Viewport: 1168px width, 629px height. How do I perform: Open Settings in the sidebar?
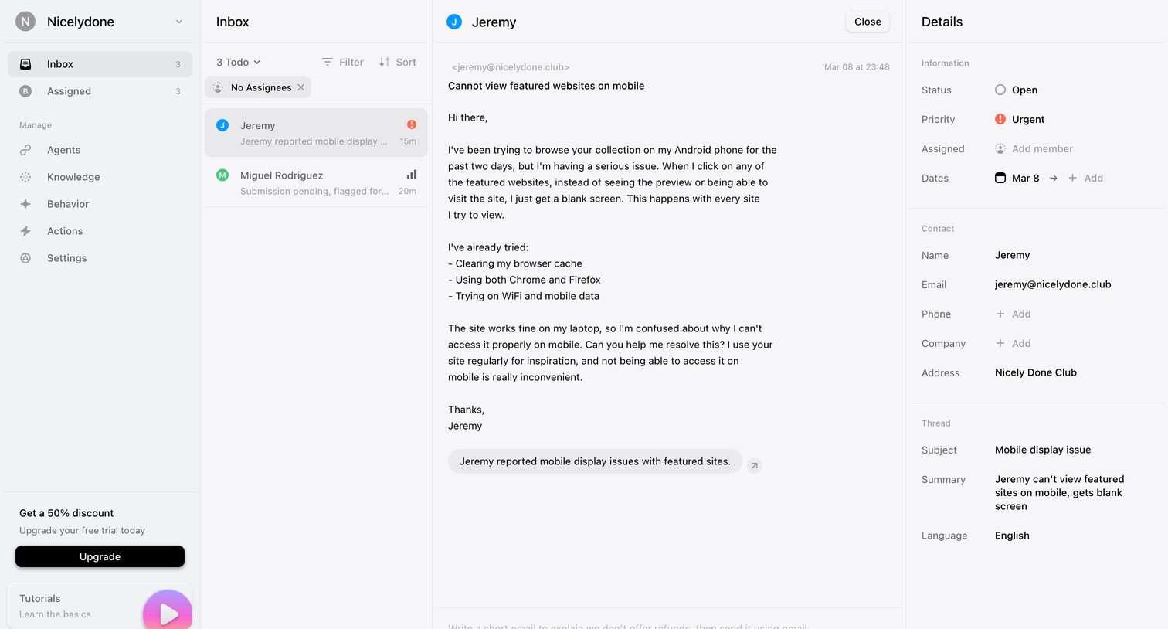100,258
